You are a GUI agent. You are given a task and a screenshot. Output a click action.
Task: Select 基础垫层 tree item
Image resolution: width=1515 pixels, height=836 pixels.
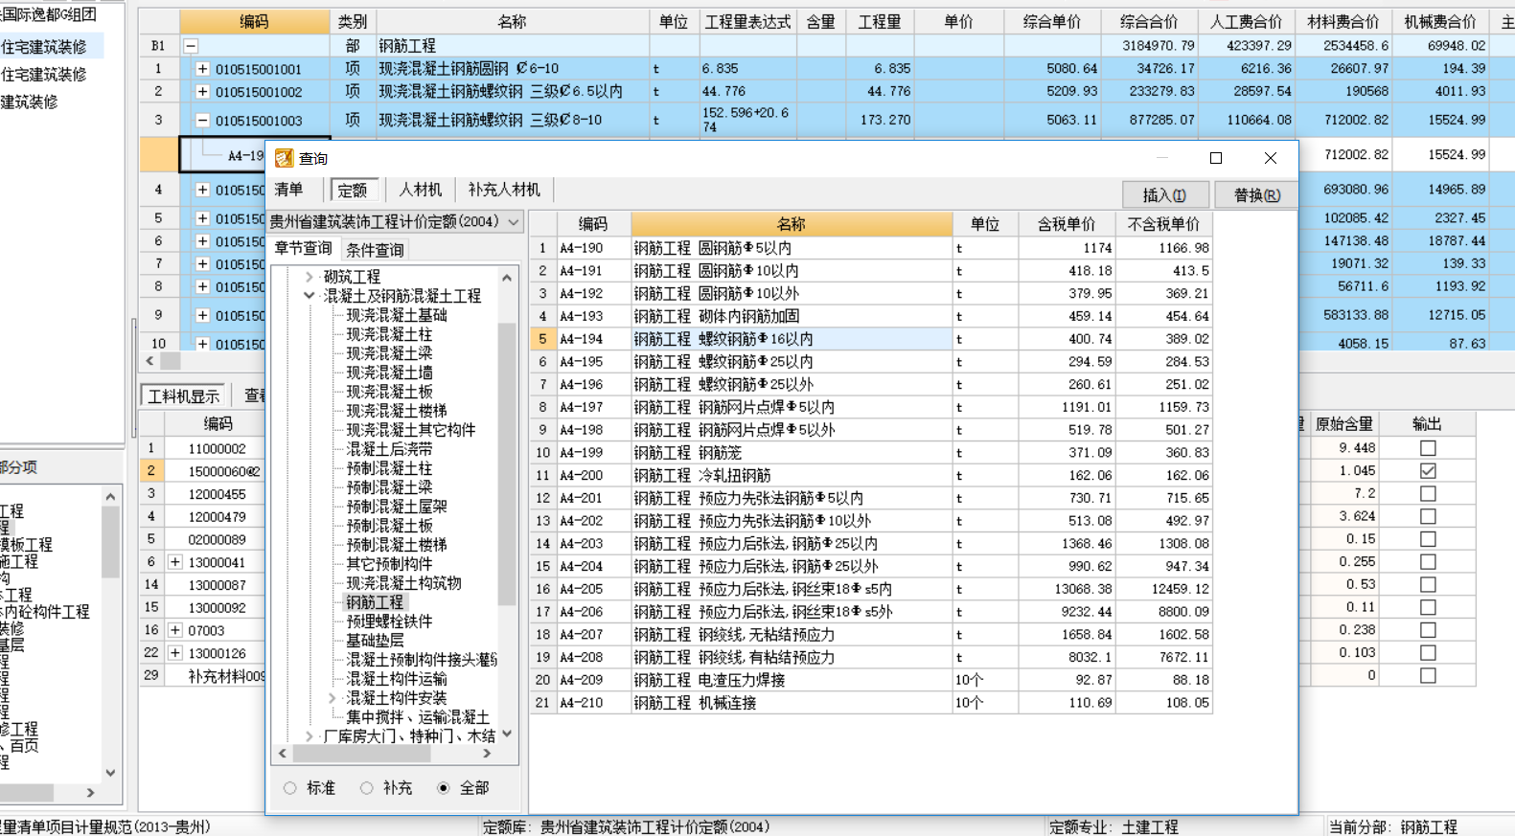375,641
